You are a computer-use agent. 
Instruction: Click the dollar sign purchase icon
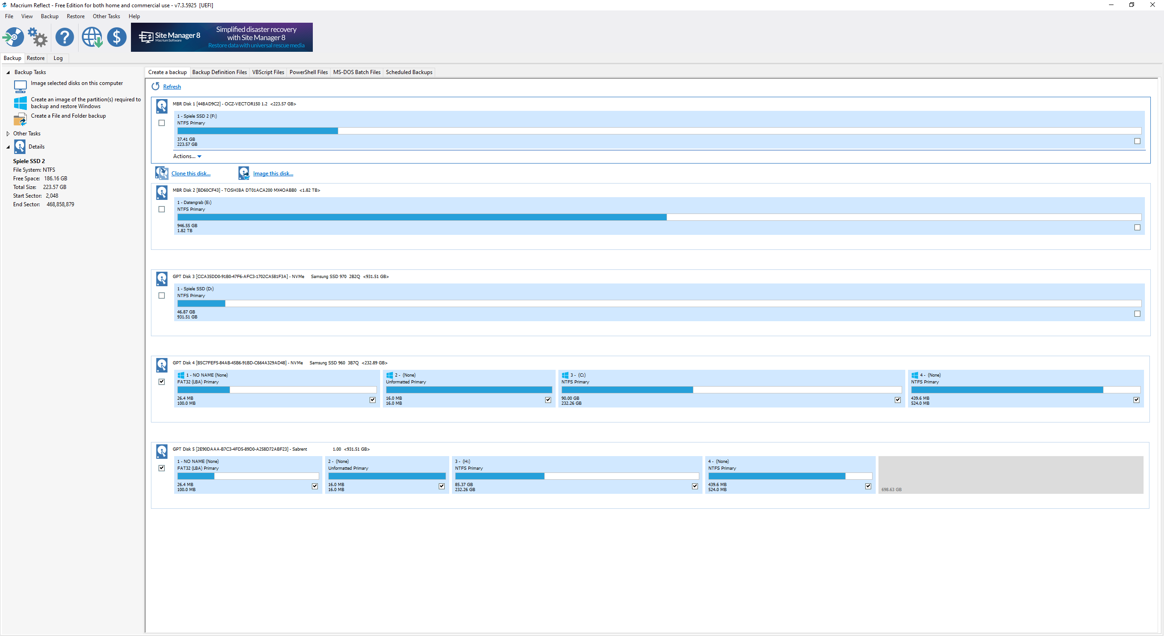(117, 37)
